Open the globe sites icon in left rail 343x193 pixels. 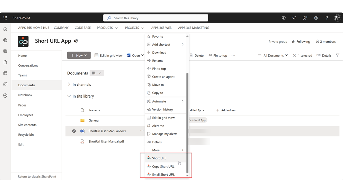[x=5, y=40]
